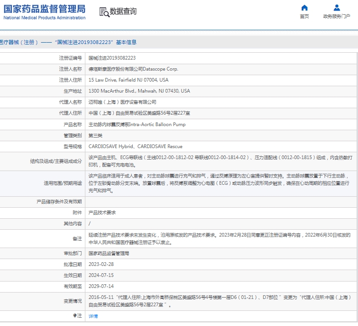Click the 生产地址 row label
Screen dimensions: 358x326
click(73, 91)
